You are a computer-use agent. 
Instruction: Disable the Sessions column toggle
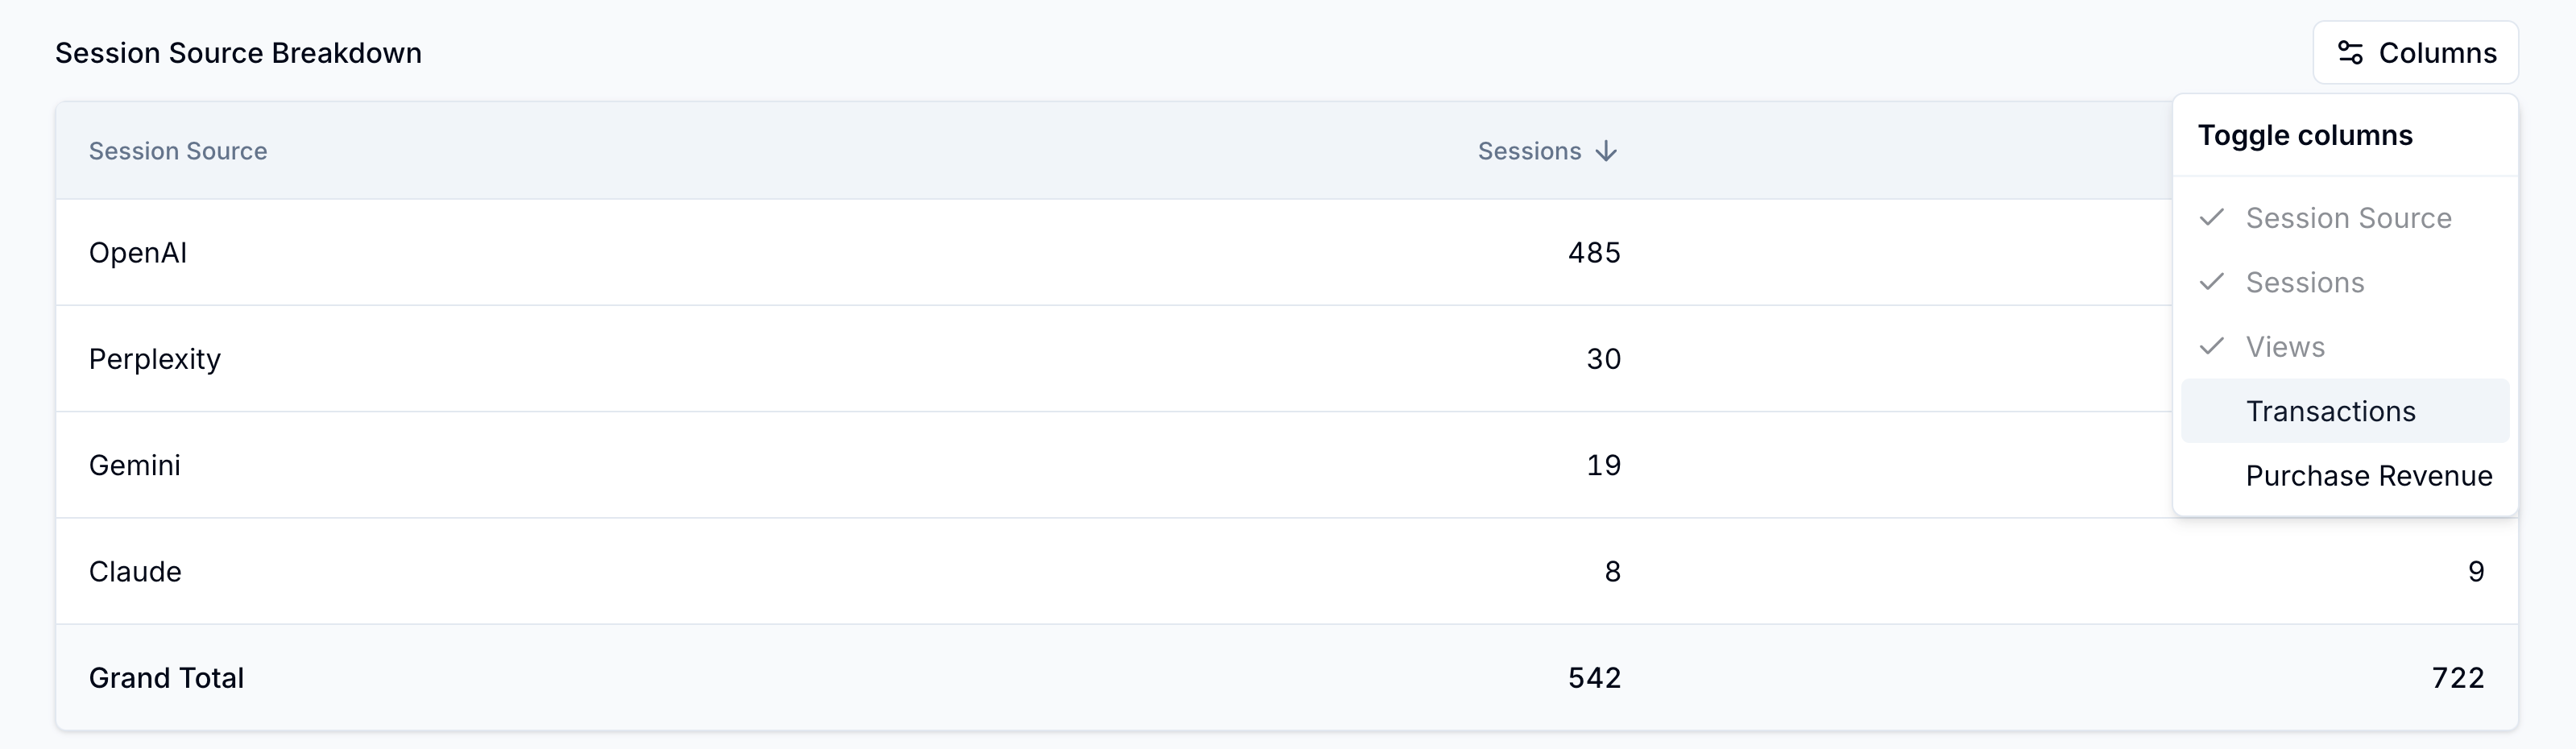click(2305, 282)
